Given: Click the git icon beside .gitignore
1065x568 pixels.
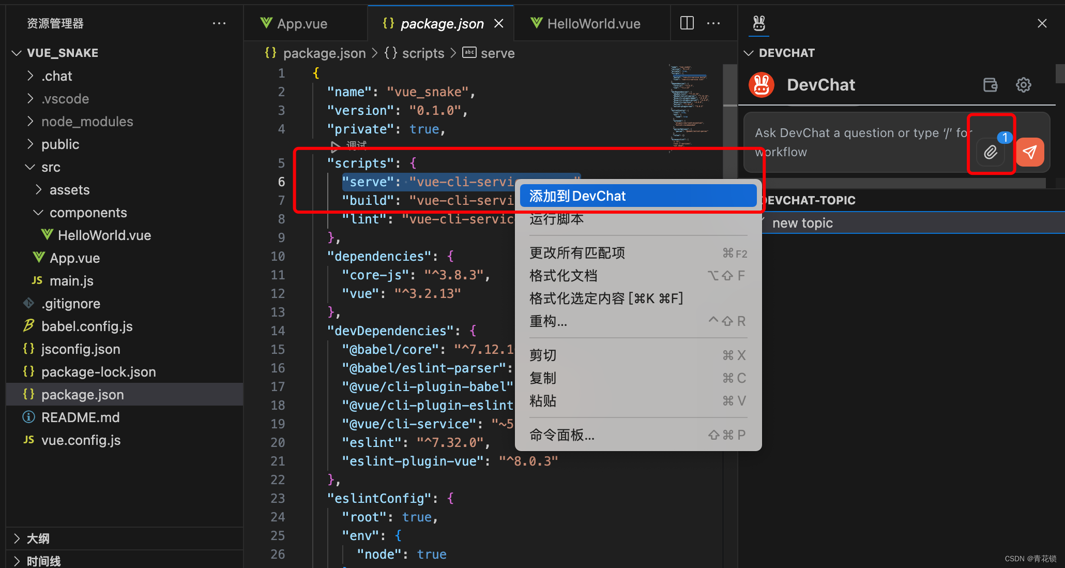Looking at the screenshot, I should tap(28, 303).
